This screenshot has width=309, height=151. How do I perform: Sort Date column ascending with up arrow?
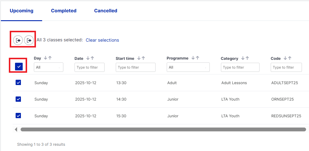pos(92,58)
